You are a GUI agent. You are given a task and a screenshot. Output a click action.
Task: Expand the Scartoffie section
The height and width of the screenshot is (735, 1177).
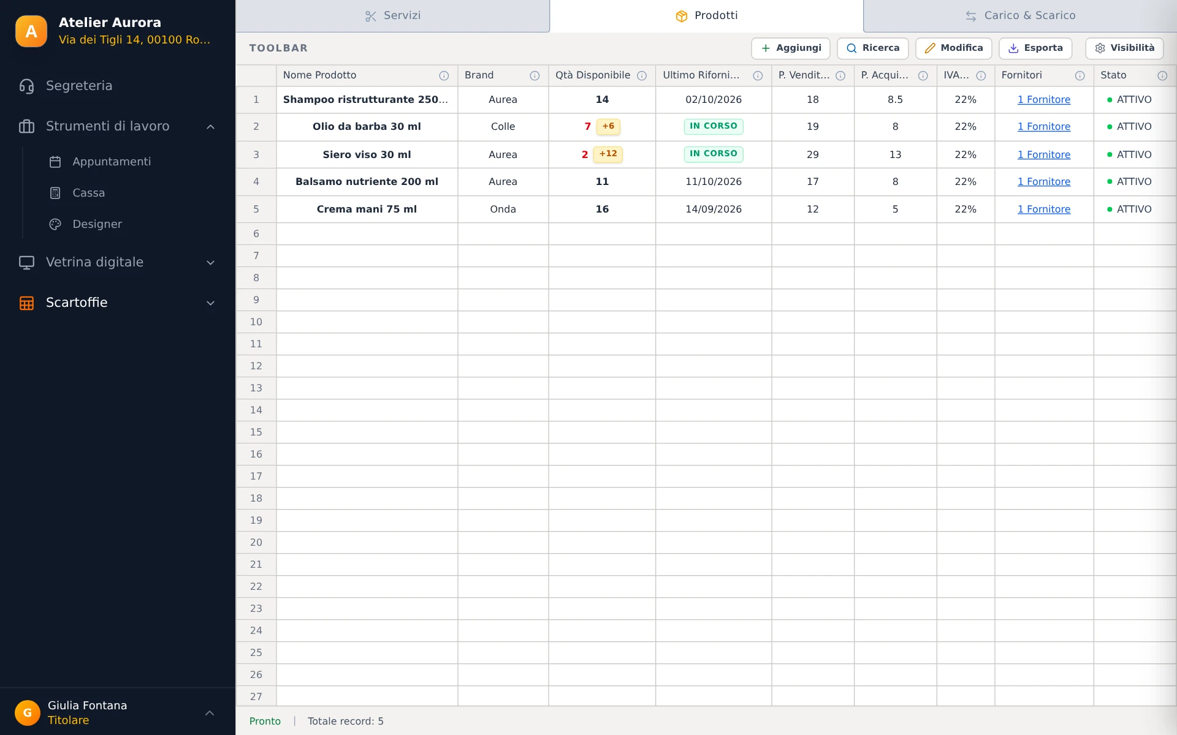tap(210, 303)
